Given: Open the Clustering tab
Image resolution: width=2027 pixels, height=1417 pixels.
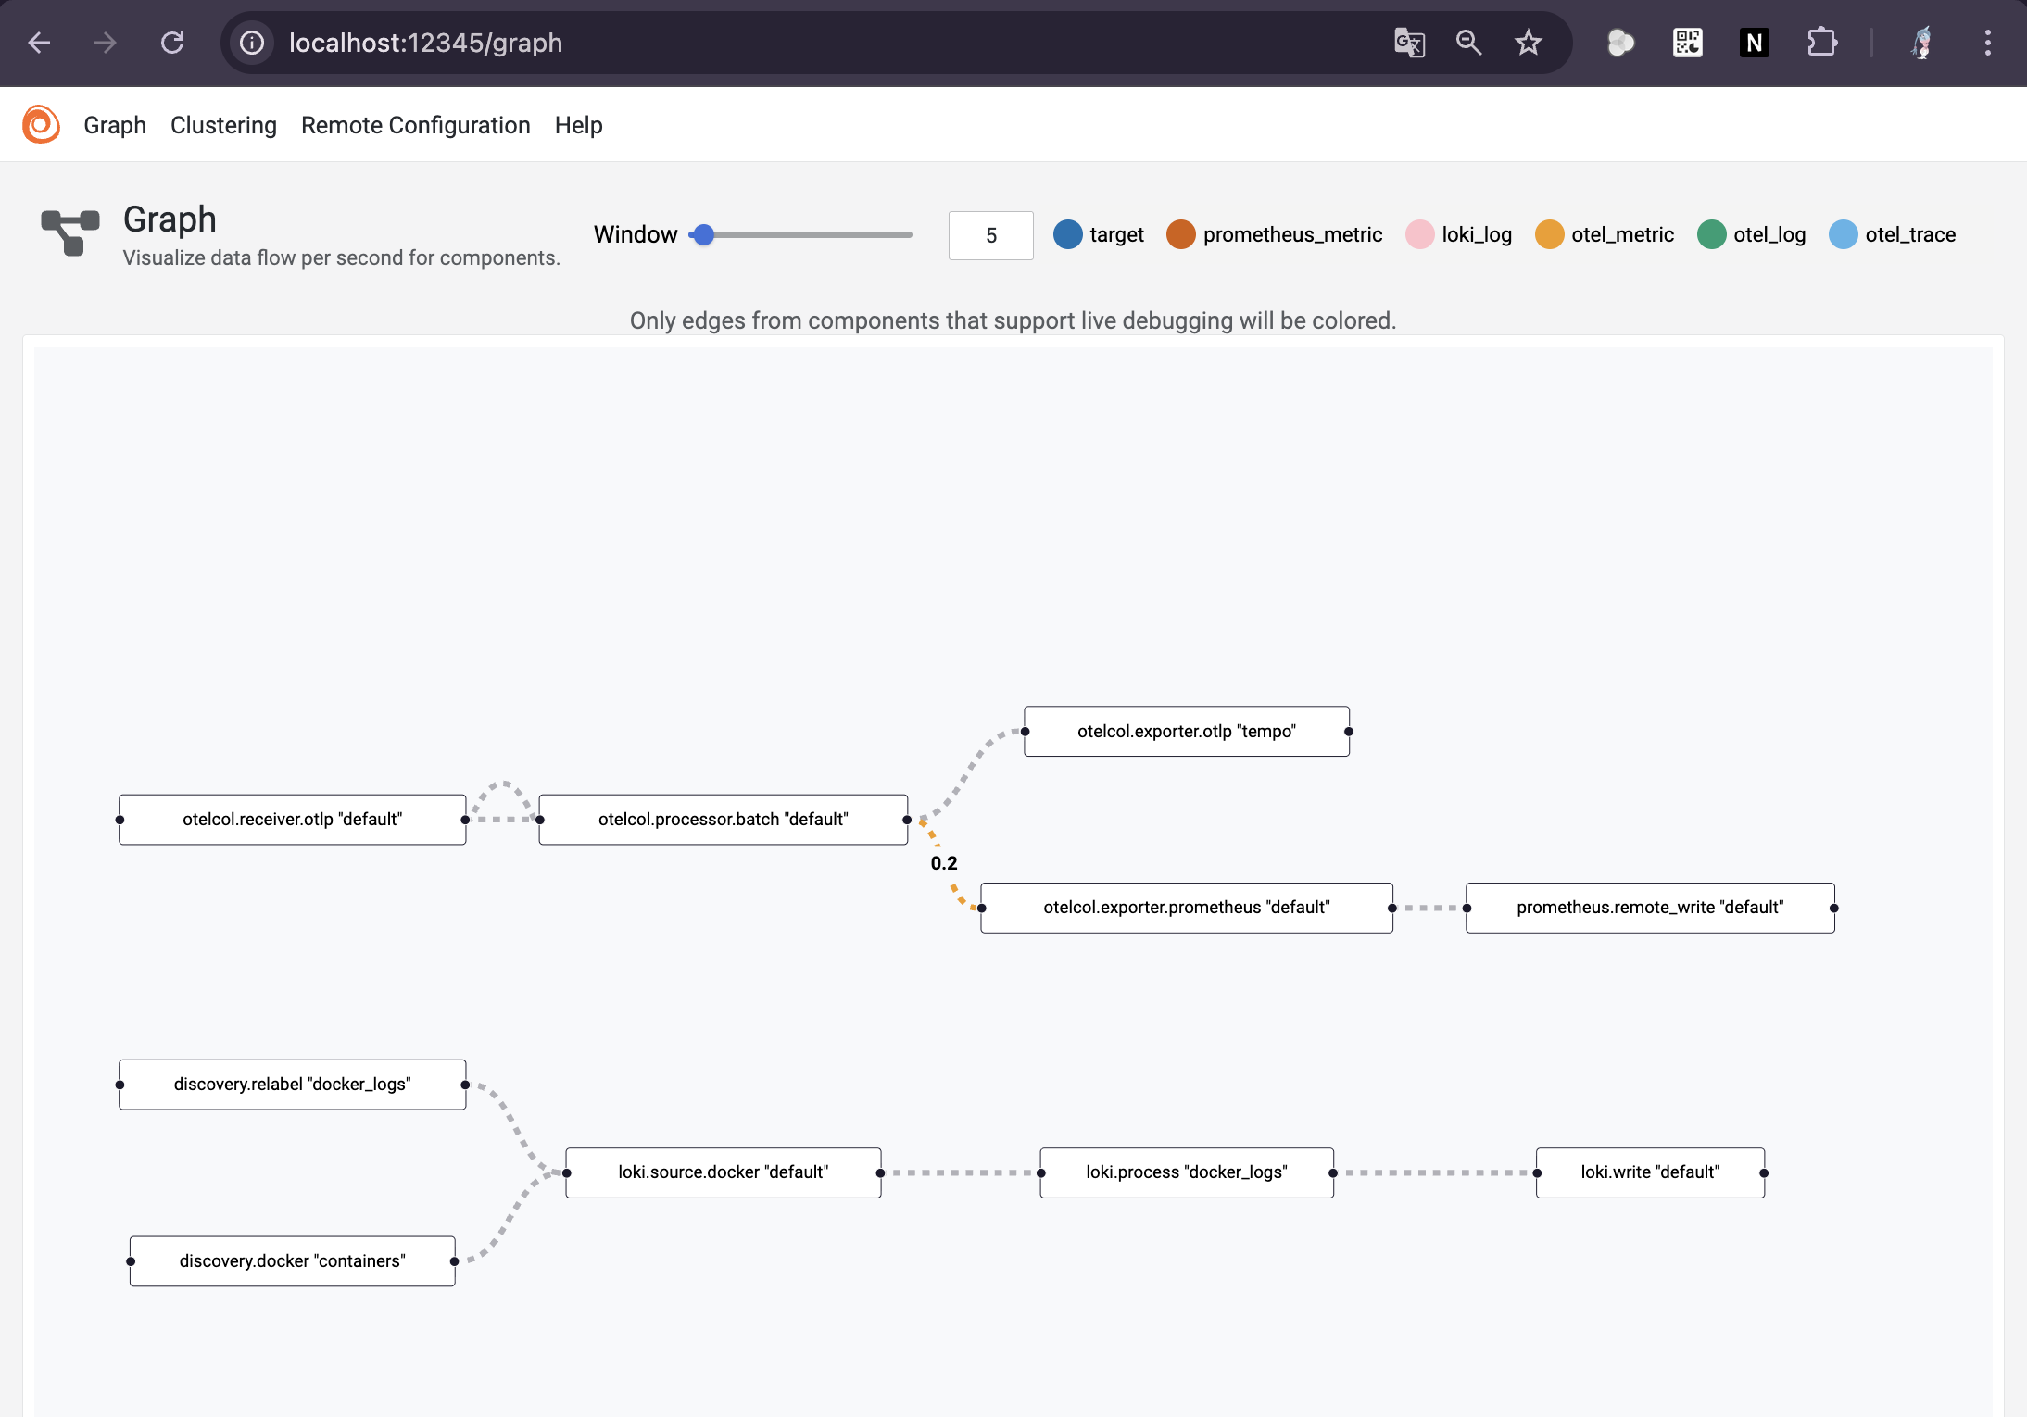Looking at the screenshot, I should (223, 125).
